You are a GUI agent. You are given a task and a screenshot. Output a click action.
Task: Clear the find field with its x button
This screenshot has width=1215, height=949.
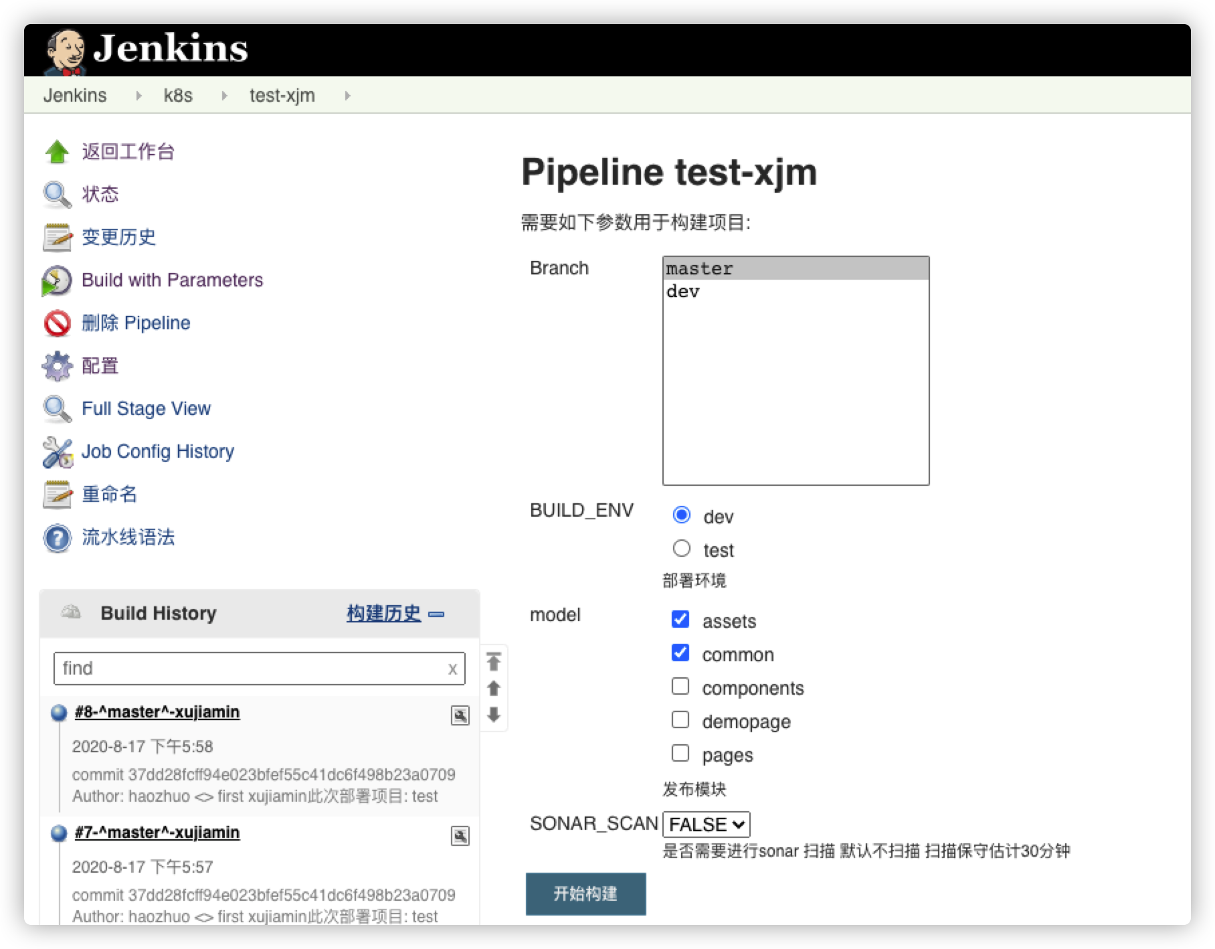tap(453, 668)
